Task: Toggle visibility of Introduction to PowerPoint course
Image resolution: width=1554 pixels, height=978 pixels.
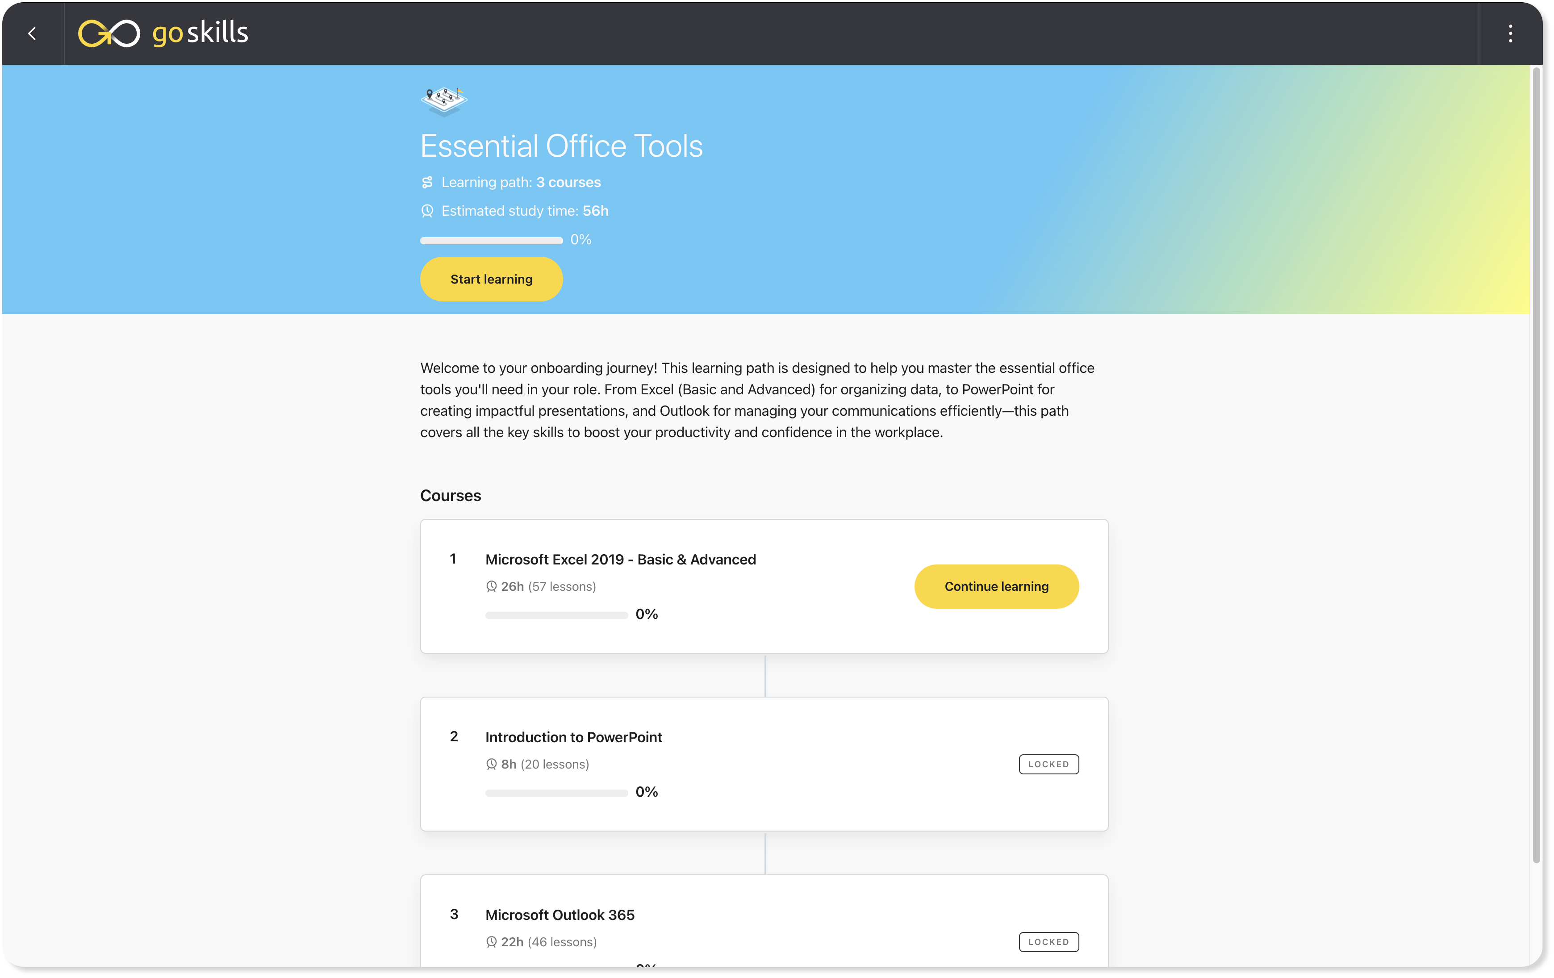Action: (573, 737)
